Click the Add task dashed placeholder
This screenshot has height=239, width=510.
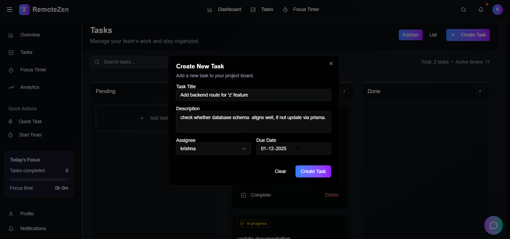pos(132,118)
